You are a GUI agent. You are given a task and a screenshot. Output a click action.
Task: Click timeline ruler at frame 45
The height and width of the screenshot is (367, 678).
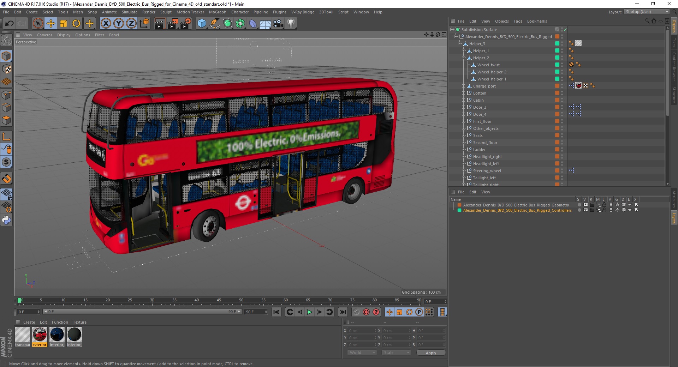pos(219,301)
